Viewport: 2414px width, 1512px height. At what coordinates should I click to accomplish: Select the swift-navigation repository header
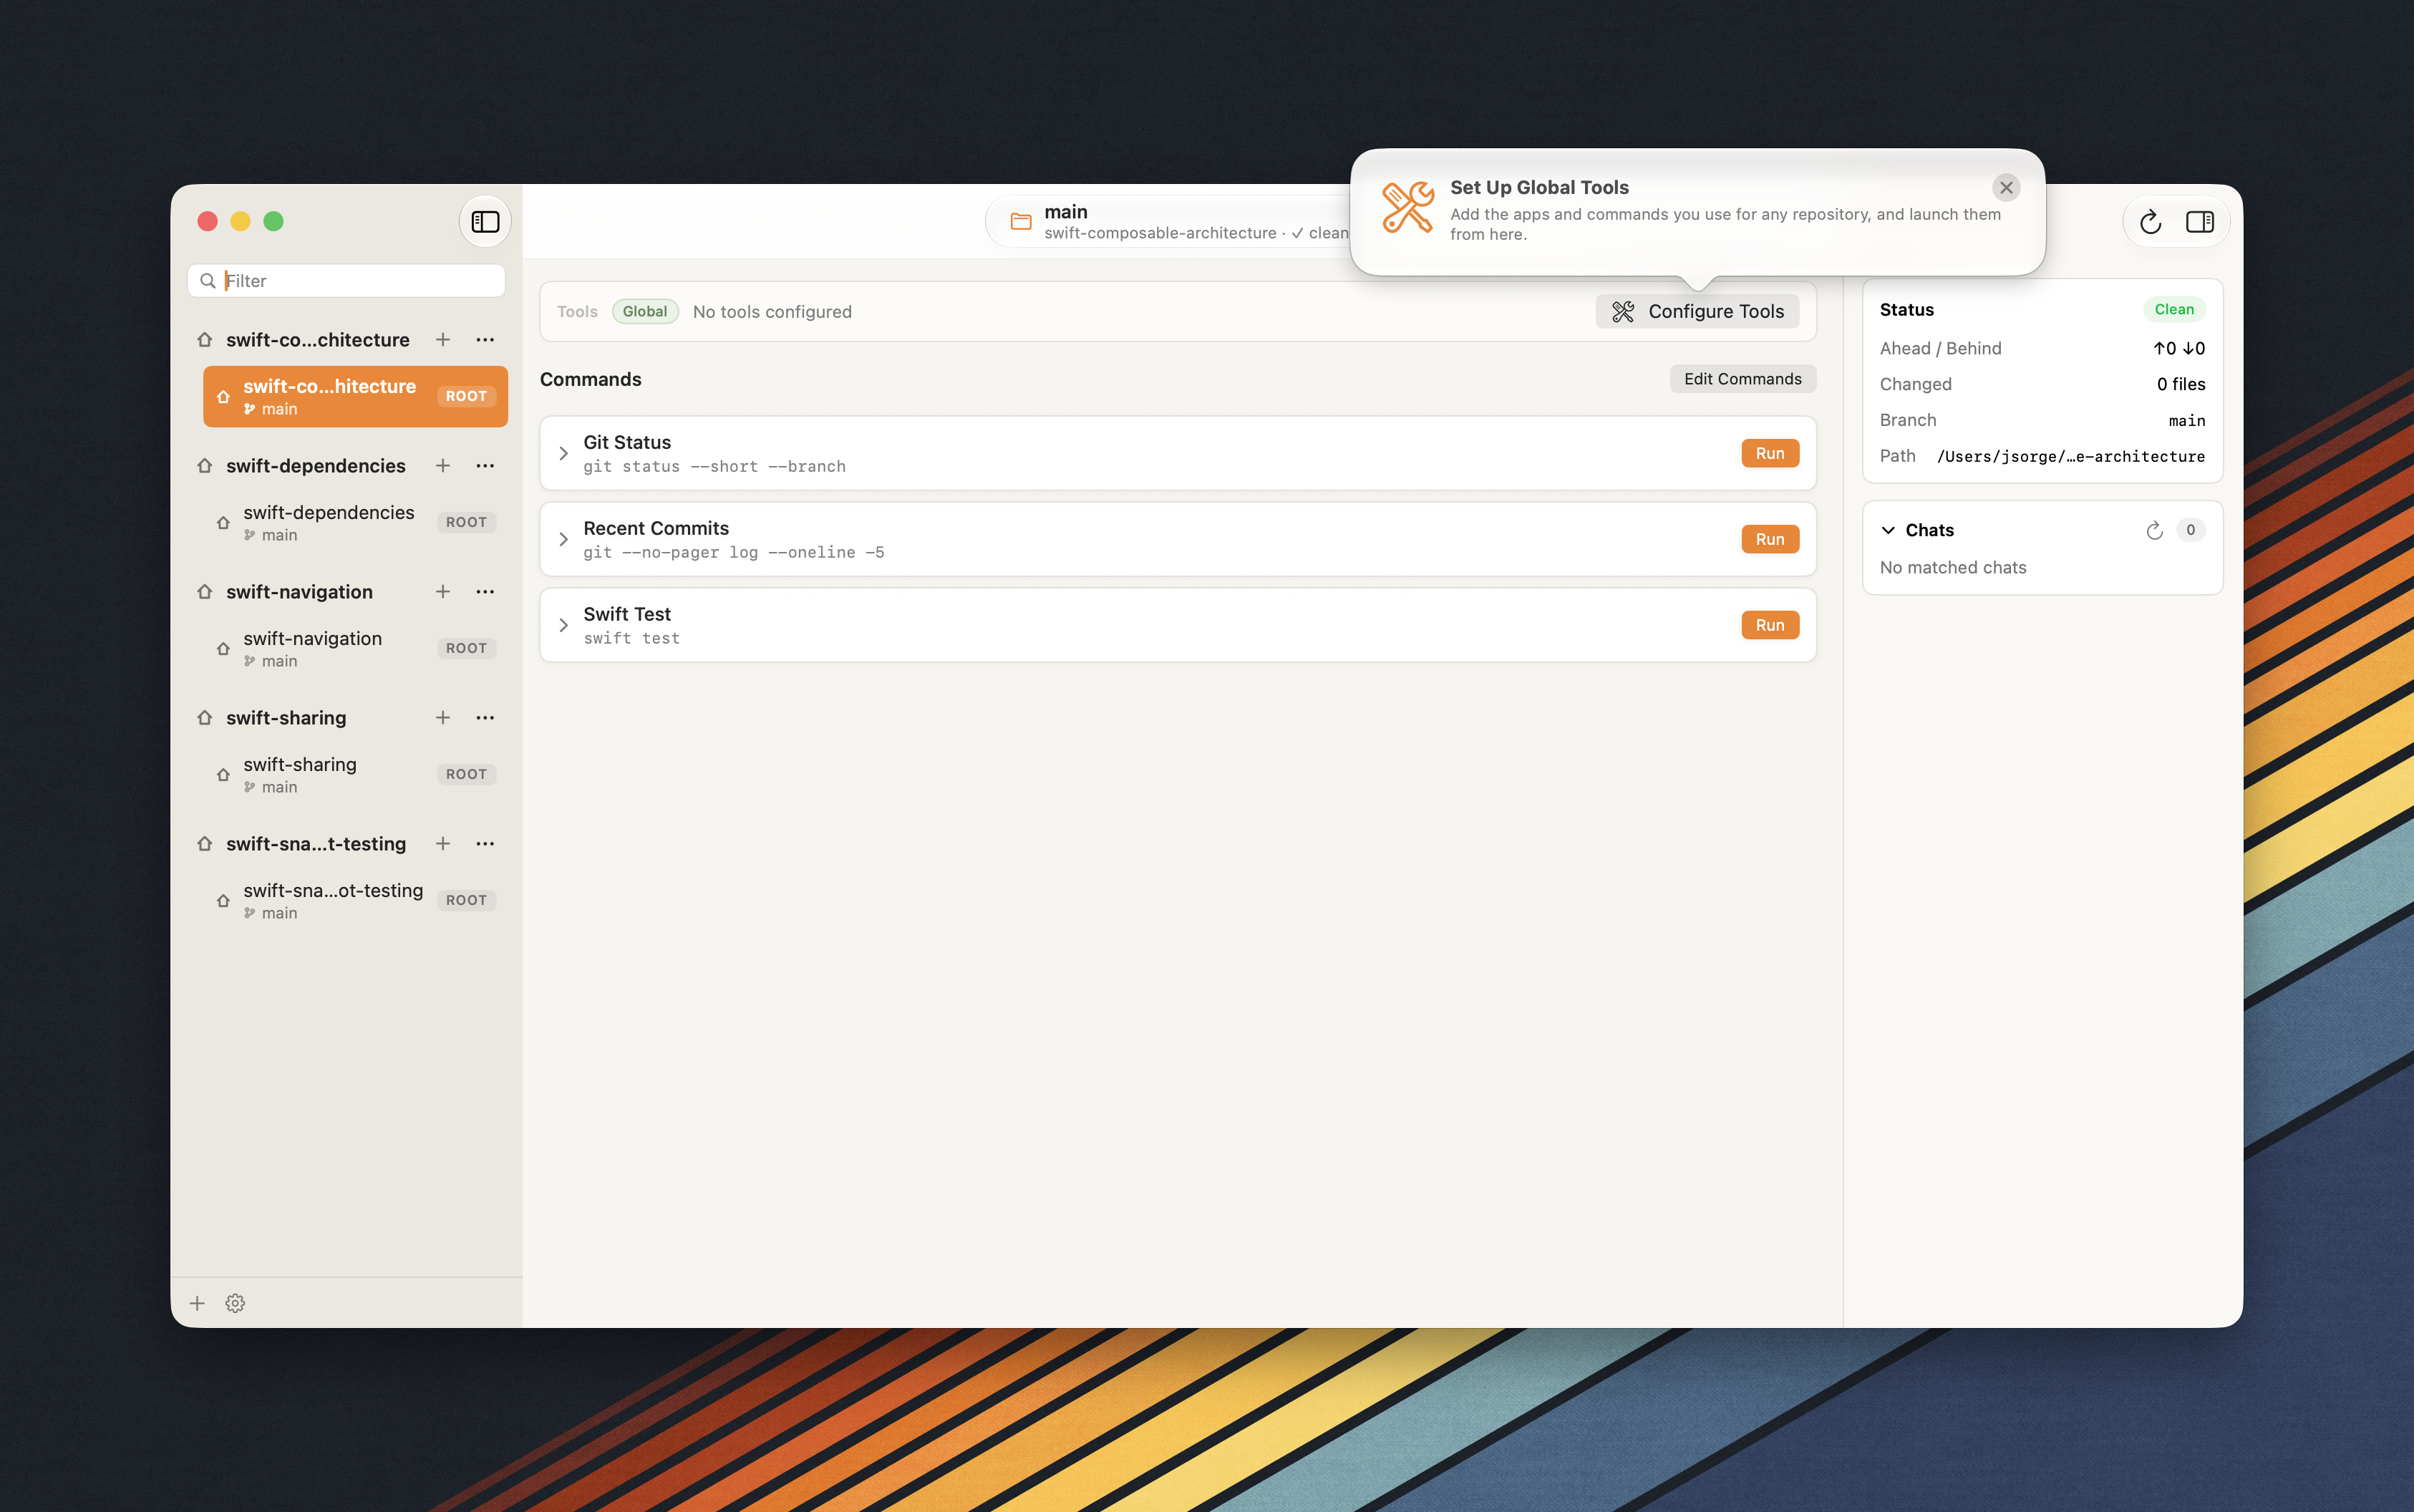coord(299,592)
